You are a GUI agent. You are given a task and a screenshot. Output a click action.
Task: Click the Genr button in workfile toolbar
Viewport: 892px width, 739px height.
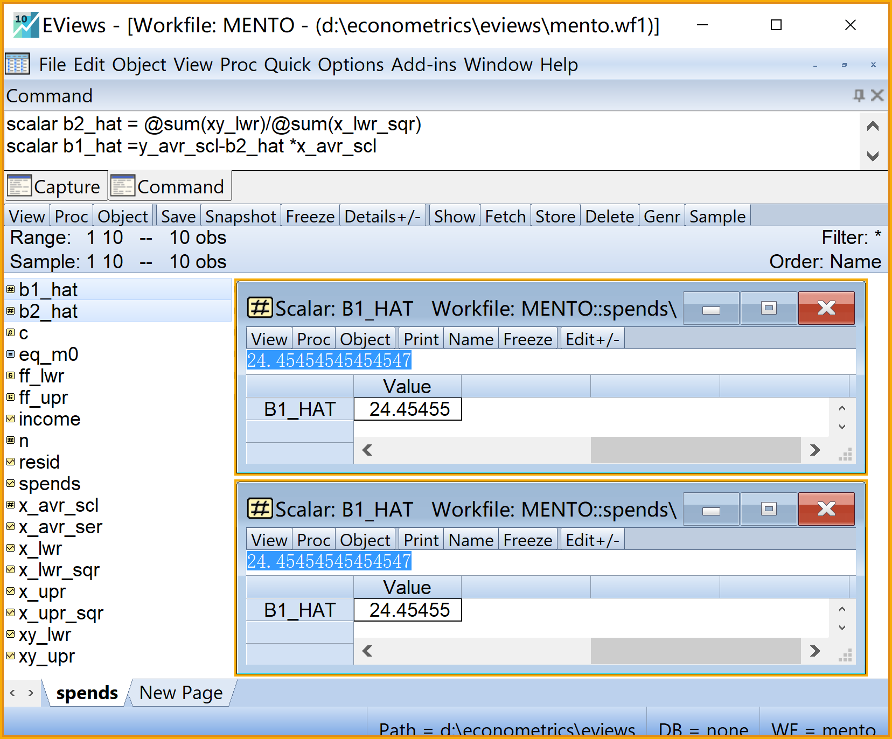point(661,217)
